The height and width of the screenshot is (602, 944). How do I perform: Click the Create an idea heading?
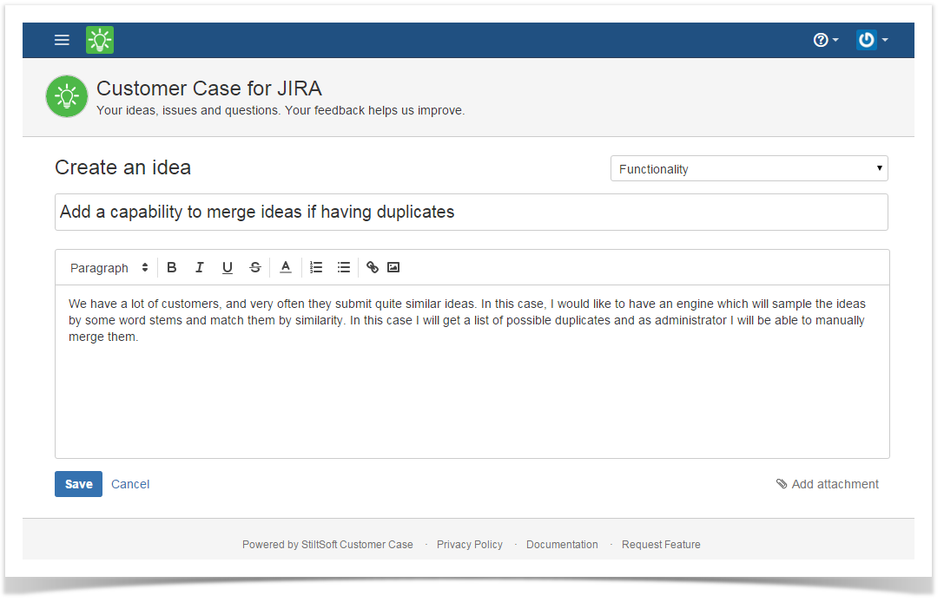tap(122, 167)
